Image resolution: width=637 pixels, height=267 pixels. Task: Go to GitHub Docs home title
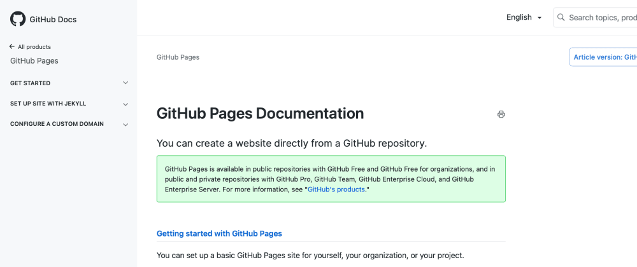pyautogui.click(x=53, y=20)
